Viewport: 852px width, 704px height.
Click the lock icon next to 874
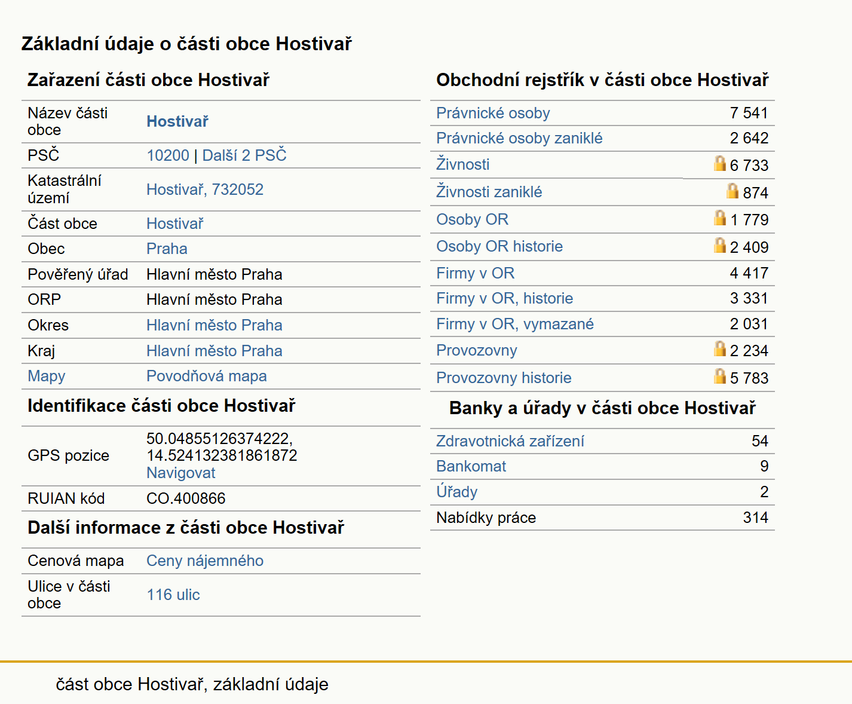(733, 191)
